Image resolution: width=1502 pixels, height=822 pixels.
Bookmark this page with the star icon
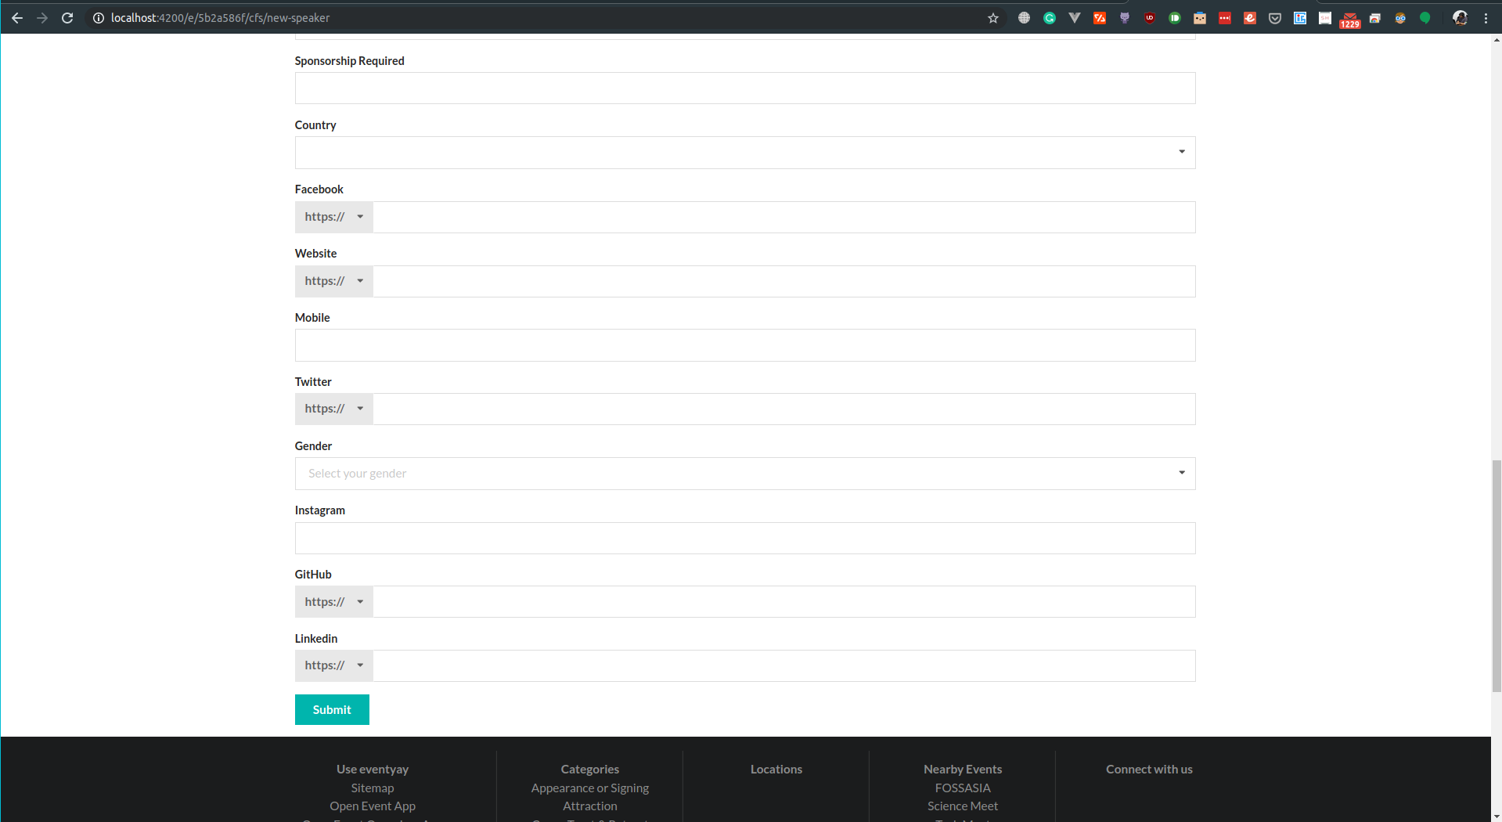[x=992, y=17]
